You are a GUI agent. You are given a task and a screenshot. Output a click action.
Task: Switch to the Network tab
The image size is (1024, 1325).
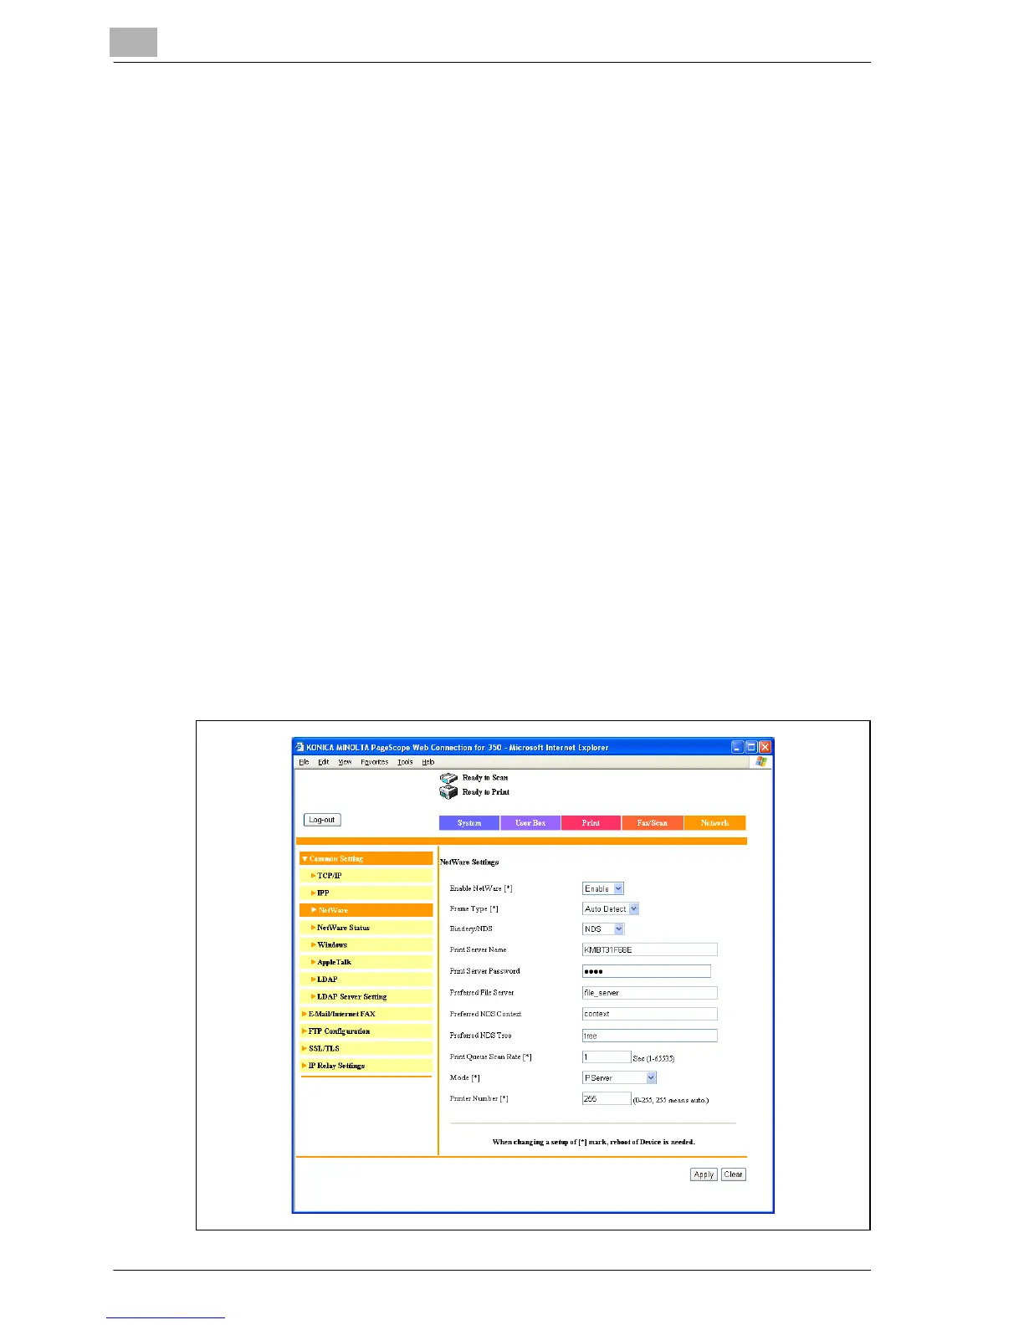click(715, 823)
